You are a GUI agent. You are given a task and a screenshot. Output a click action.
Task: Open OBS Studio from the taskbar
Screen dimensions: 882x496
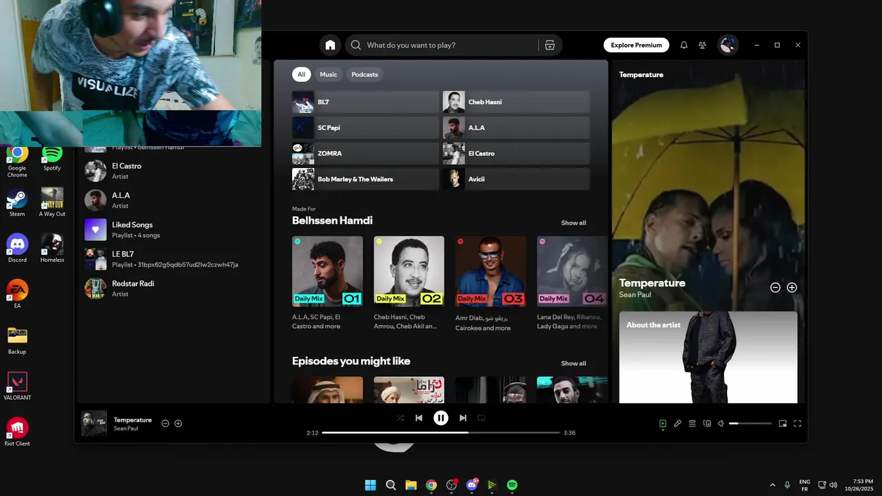tap(451, 485)
